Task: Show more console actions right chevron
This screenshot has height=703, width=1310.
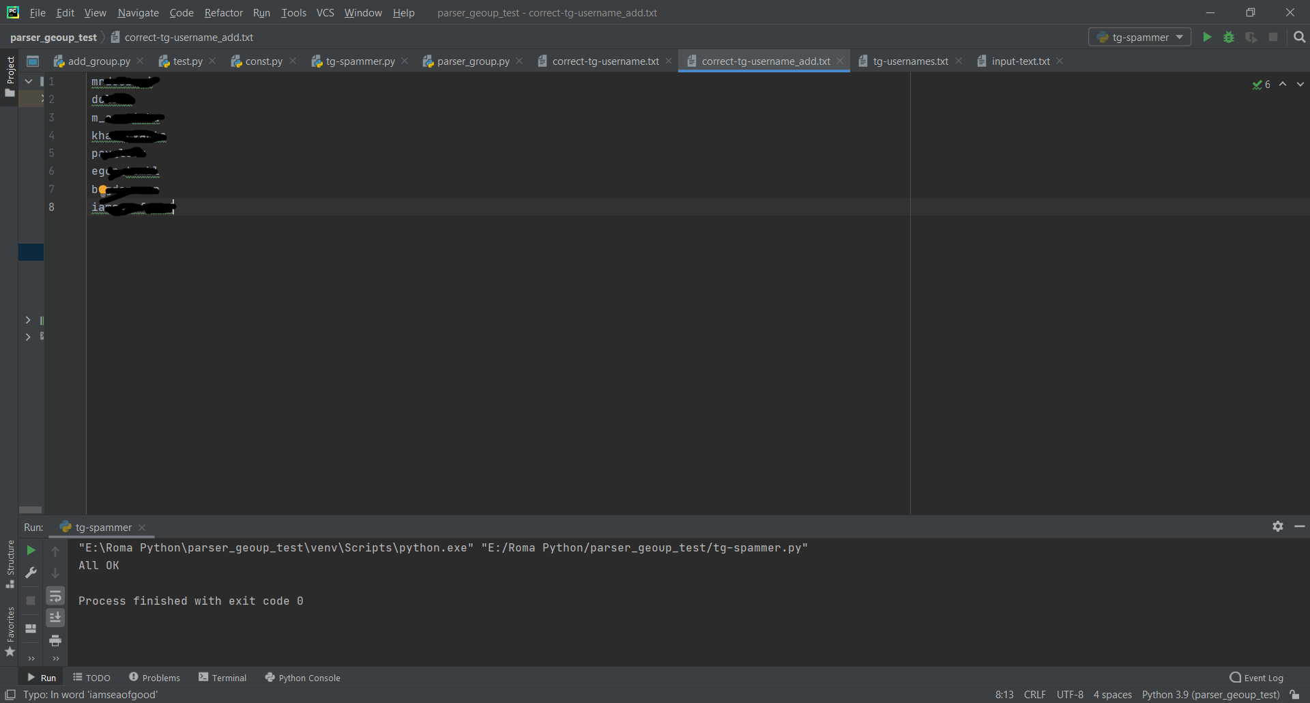Action: click(55, 659)
